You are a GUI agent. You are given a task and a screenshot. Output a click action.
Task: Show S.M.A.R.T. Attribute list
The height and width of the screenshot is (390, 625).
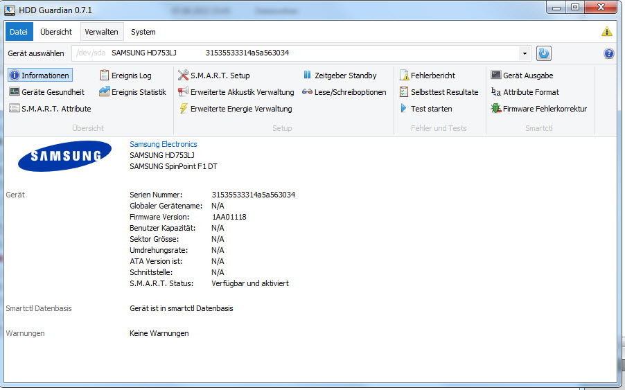(50, 109)
